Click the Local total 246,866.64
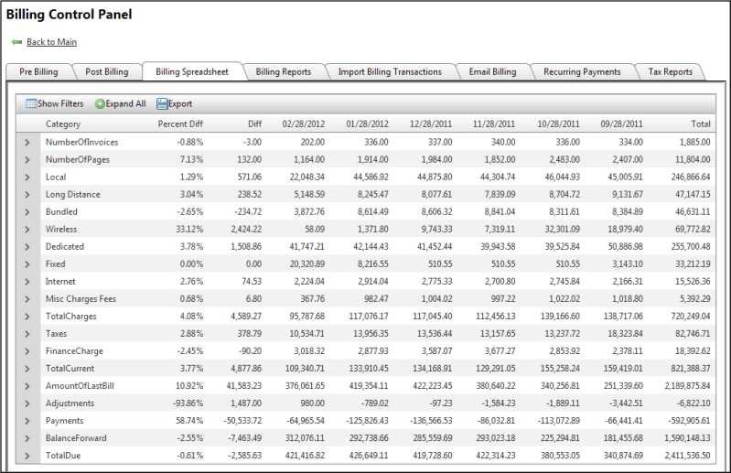The width and height of the screenshot is (731, 473). pyautogui.click(x=691, y=177)
